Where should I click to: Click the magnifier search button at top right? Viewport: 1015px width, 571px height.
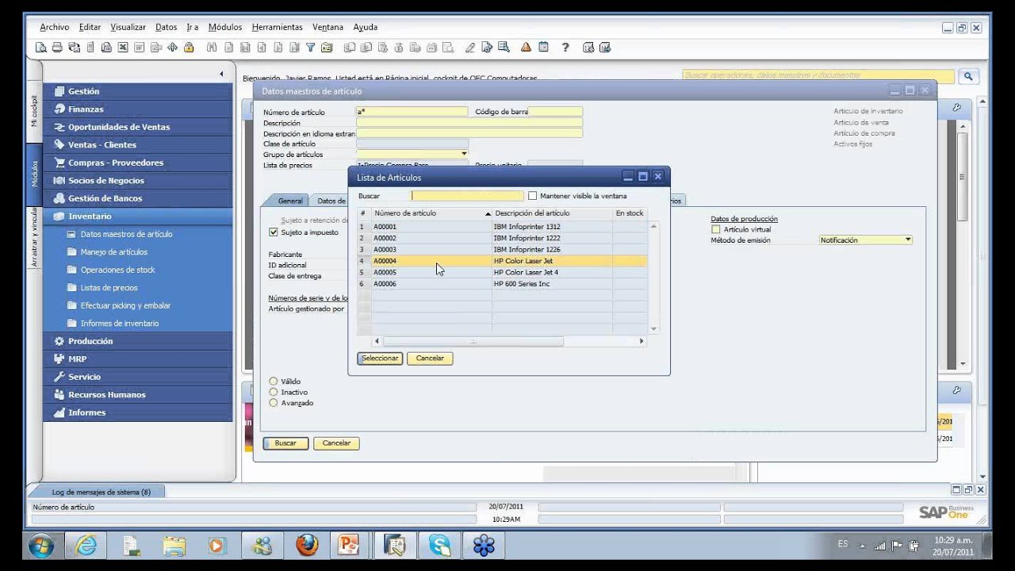click(967, 76)
